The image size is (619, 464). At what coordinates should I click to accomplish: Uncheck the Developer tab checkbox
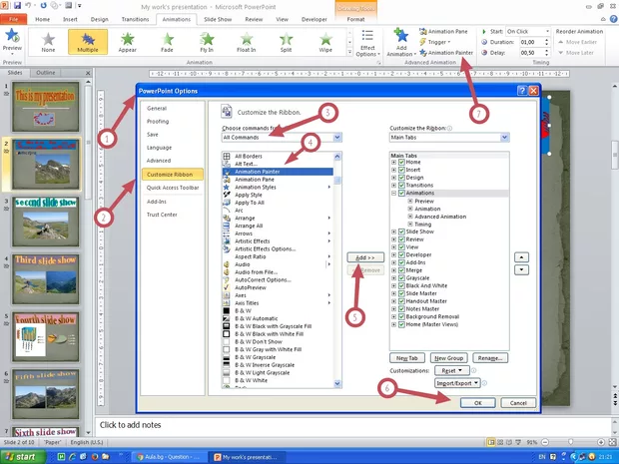[x=401, y=254]
